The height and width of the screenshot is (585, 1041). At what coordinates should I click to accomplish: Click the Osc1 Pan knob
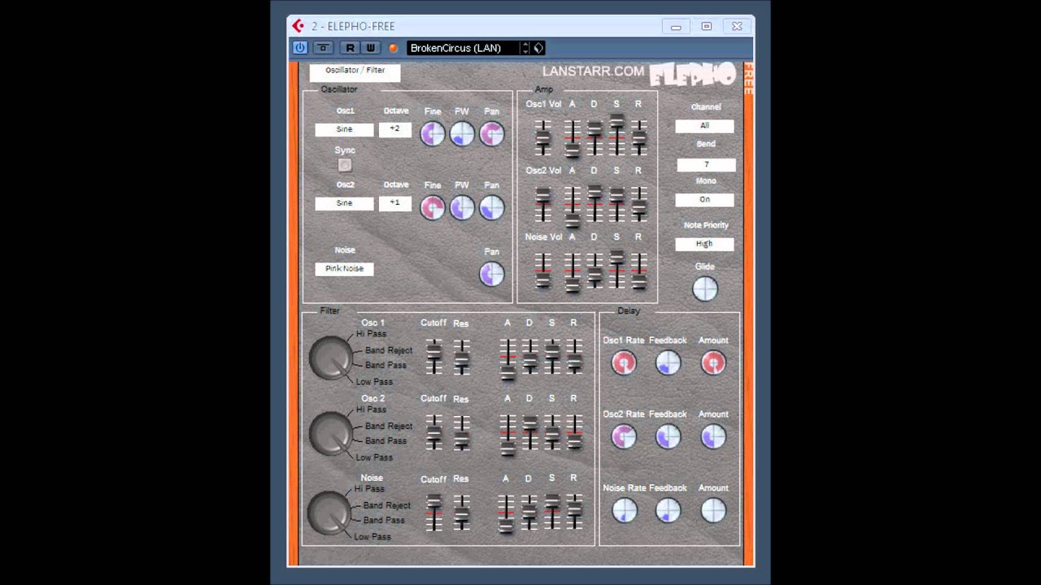tap(491, 133)
